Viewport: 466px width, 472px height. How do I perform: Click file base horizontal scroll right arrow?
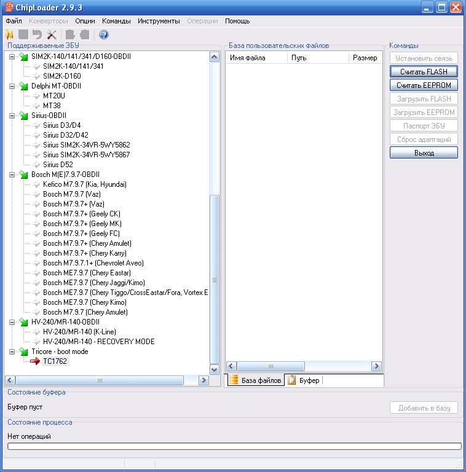tap(376, 366)
